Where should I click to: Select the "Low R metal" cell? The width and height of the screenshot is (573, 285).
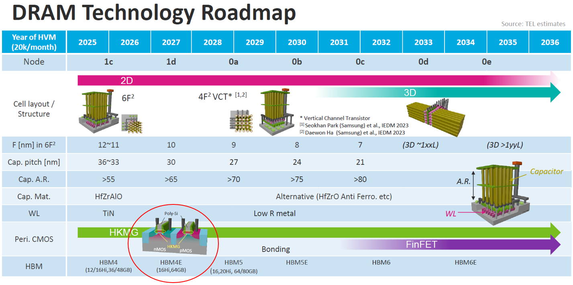(x=275, y=213)
